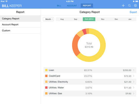The image size is (139, 104).
Task: Open Utilities: Gas row chevron
Action: (134, 93)
